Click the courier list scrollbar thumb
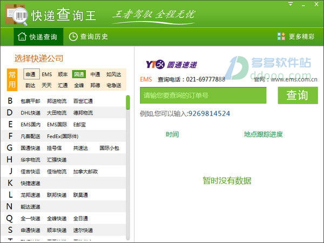The image size is (324, 243). 128,102
